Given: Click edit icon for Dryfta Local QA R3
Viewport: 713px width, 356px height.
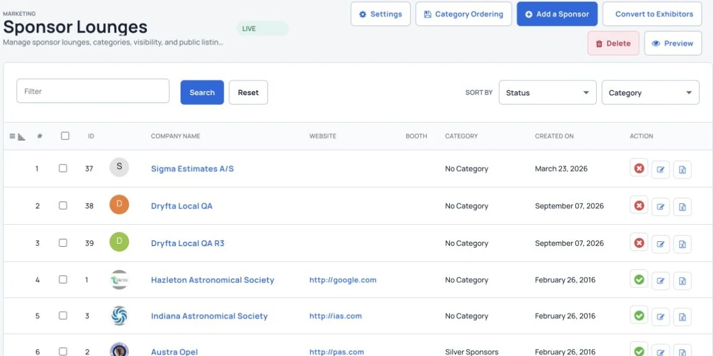Looking at the screenshot, I should pyautogui.click(x=661, y=244).
